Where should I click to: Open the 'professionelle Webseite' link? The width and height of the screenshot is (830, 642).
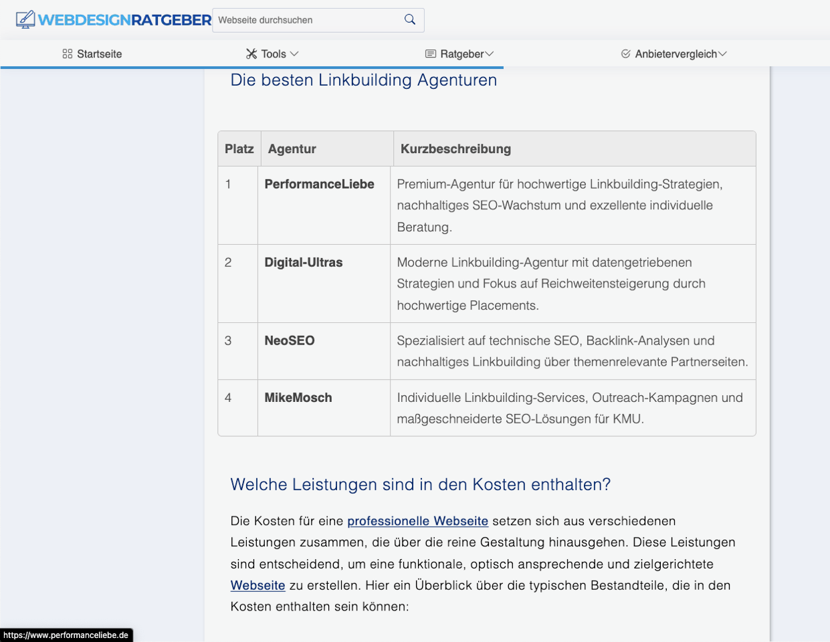pos(417,521)
